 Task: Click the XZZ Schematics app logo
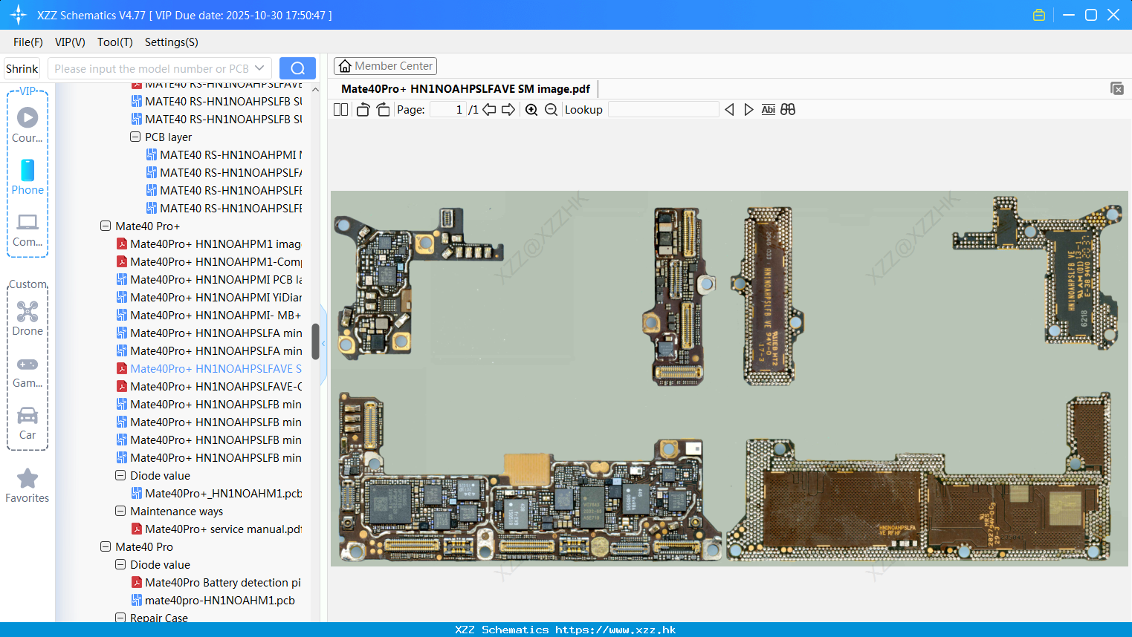[x=19, y=15]
